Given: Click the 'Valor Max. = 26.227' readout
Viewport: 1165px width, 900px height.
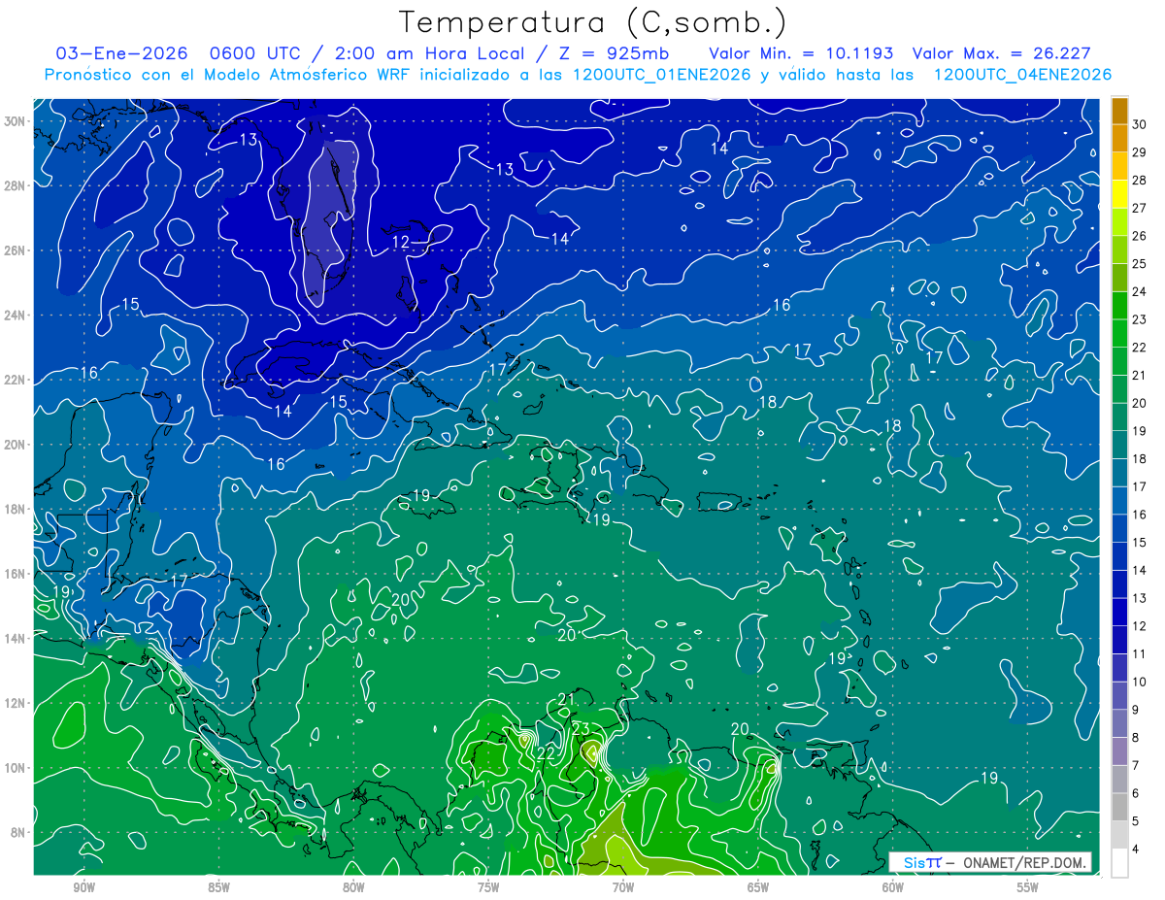Looking at the screenshot, I should (1002, 54).
